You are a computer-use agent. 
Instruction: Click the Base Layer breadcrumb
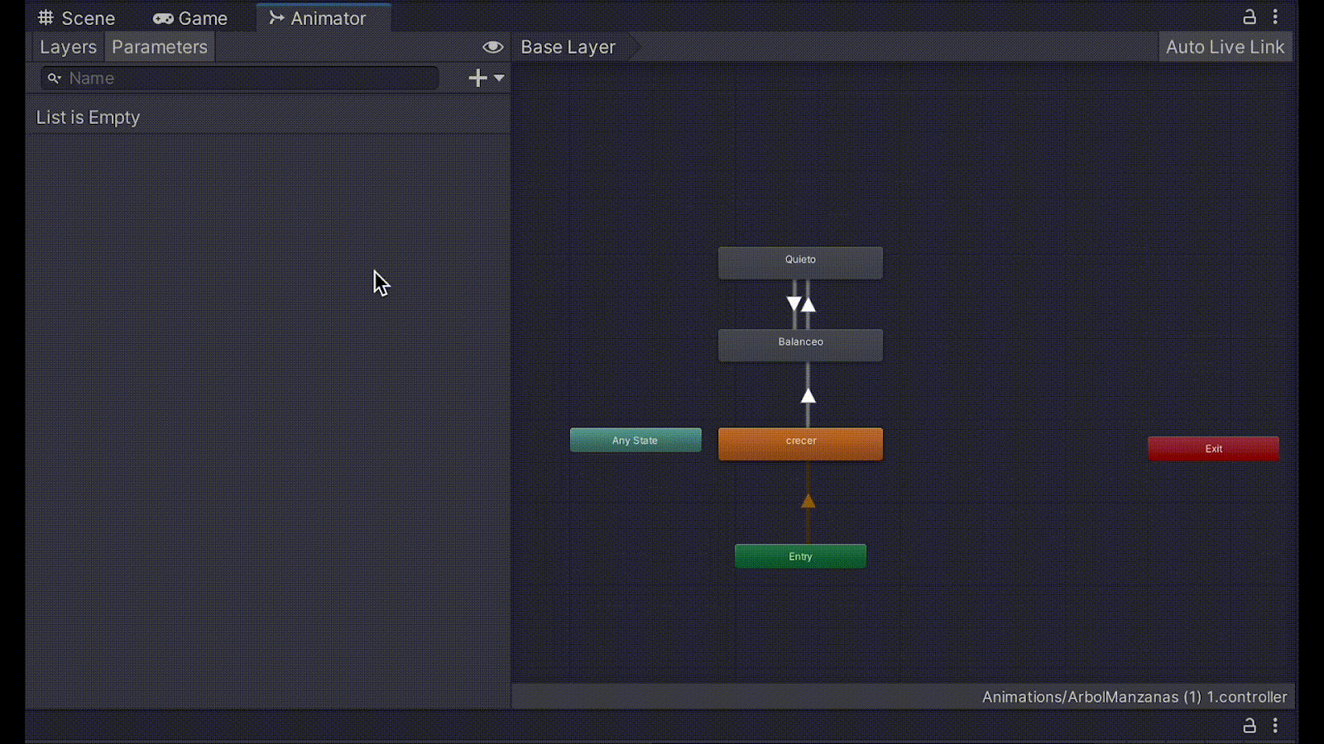coord(568,47)
